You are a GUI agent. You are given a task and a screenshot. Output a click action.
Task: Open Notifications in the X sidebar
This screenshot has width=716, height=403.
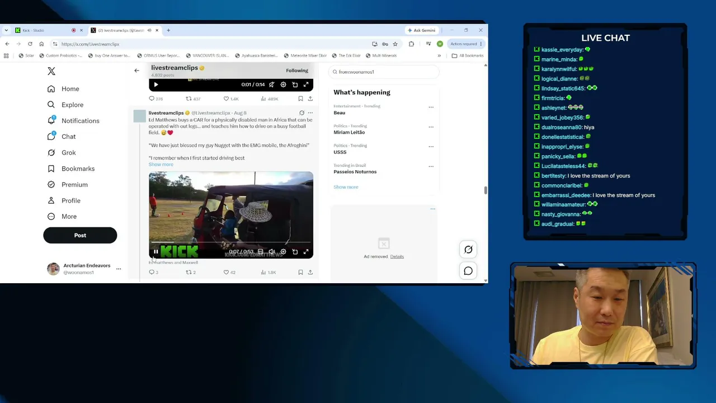pyautogui.click(x=73, y=121)
